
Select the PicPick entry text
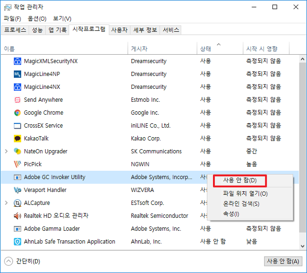tap(33, 164)
